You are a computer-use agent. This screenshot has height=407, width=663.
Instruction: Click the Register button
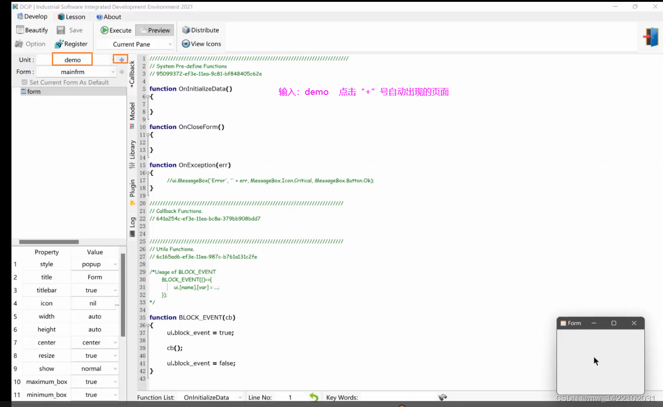(71, 44)
